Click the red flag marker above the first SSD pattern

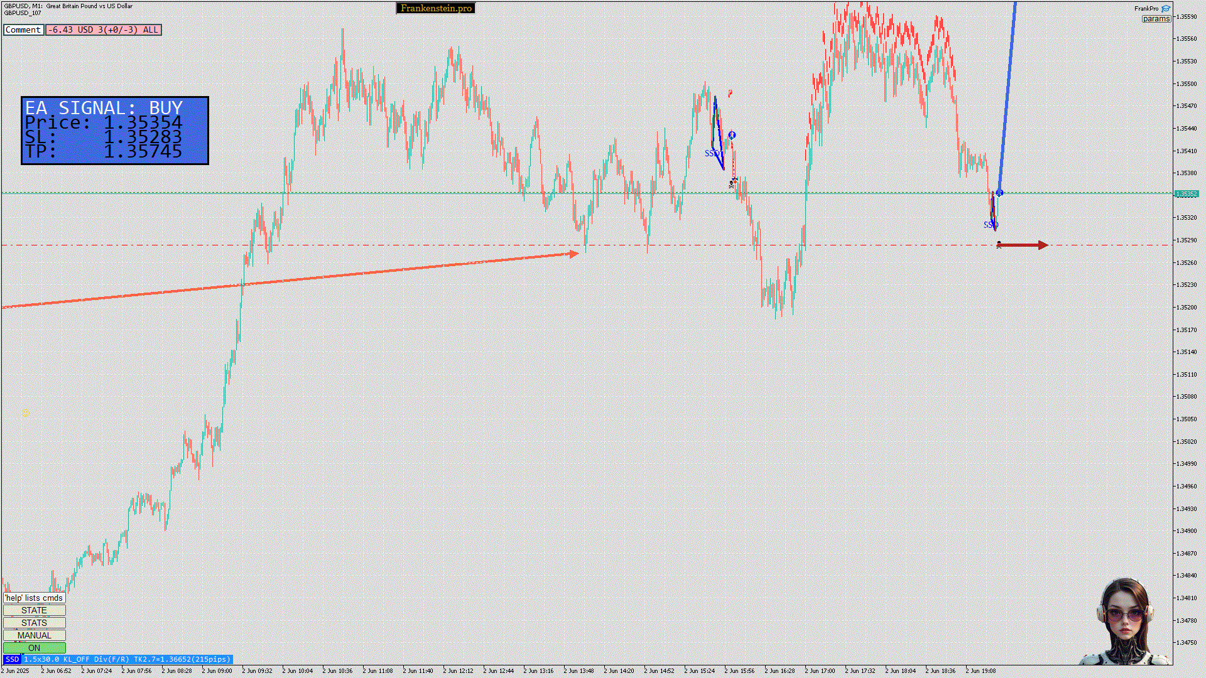pos(730,94)
